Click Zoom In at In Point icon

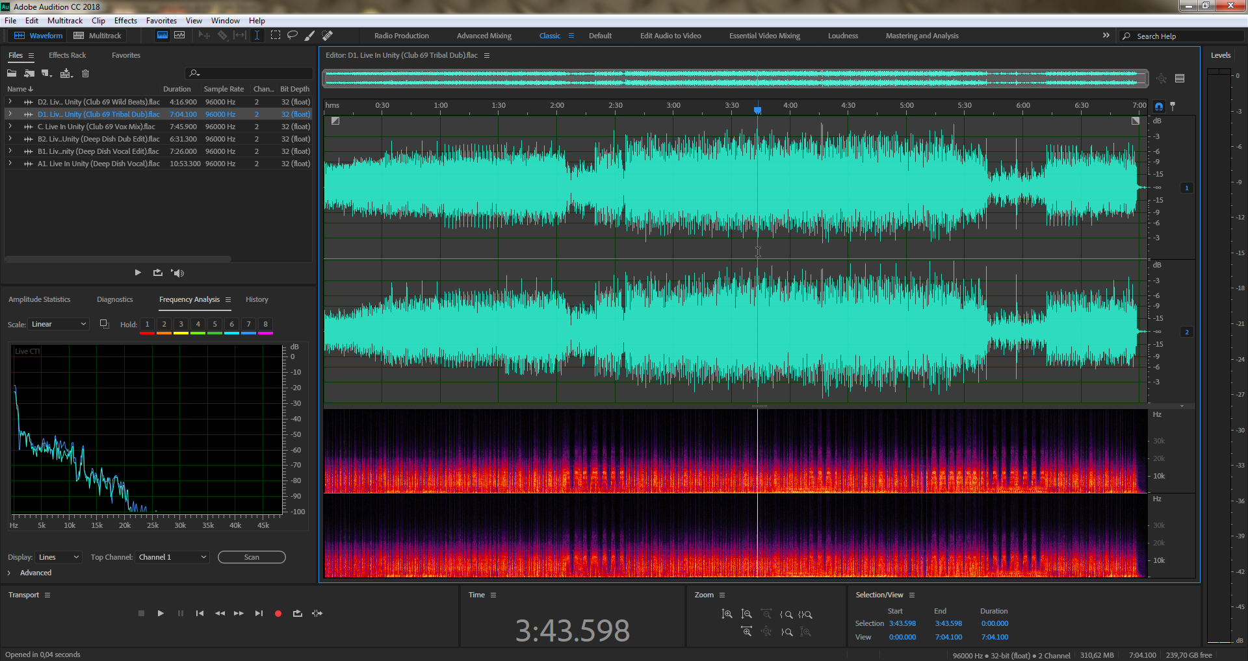[786, 614]
